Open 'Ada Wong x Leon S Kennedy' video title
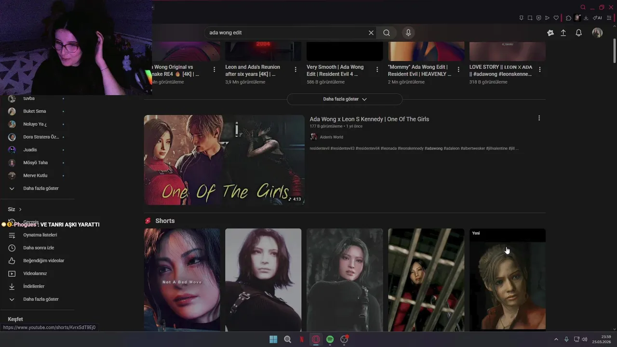The height and width of the screenshot is (347, 617). pos(369,119)
